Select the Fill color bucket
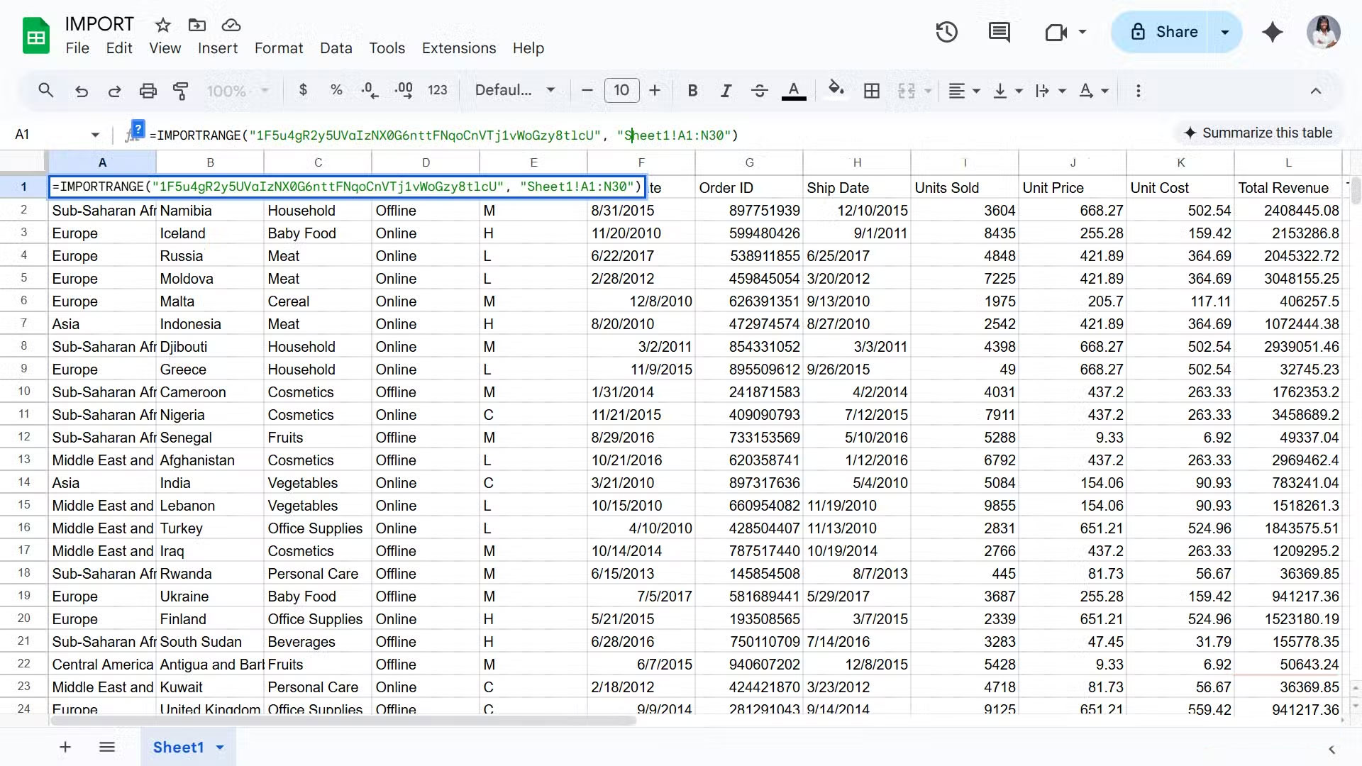 tap(837, 90)
